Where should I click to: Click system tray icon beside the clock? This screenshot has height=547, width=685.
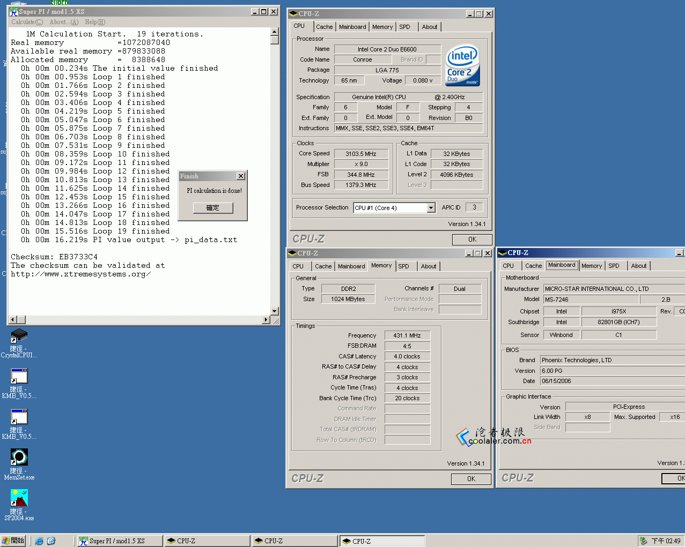coord(643,541)
